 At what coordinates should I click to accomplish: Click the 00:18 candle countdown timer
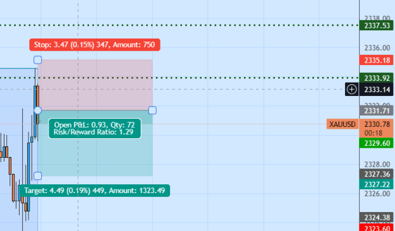[374, 133]
